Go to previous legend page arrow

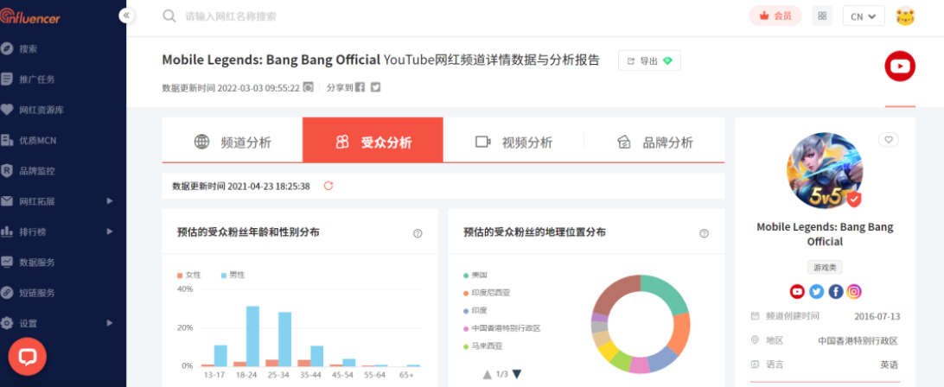pos(487,374)
